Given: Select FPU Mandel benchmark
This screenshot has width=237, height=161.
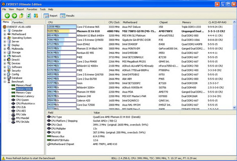Looking at the screenshot, I should 23,118.
